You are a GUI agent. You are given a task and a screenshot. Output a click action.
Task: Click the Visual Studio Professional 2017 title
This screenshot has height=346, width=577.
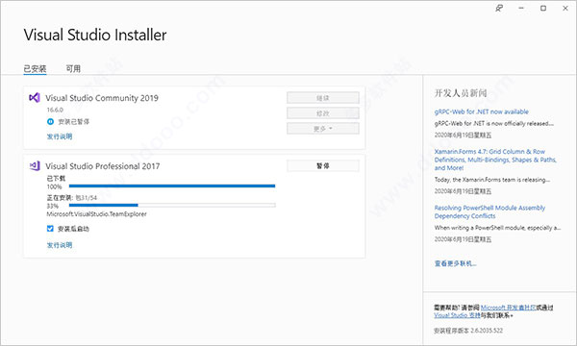(x=103, y=166)
